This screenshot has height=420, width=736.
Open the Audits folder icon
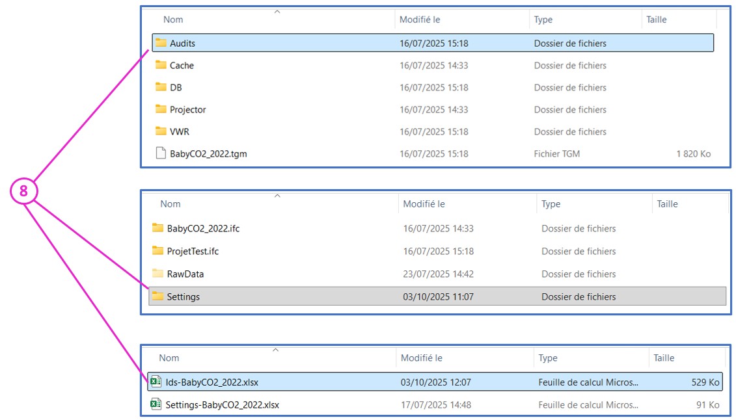161,44
